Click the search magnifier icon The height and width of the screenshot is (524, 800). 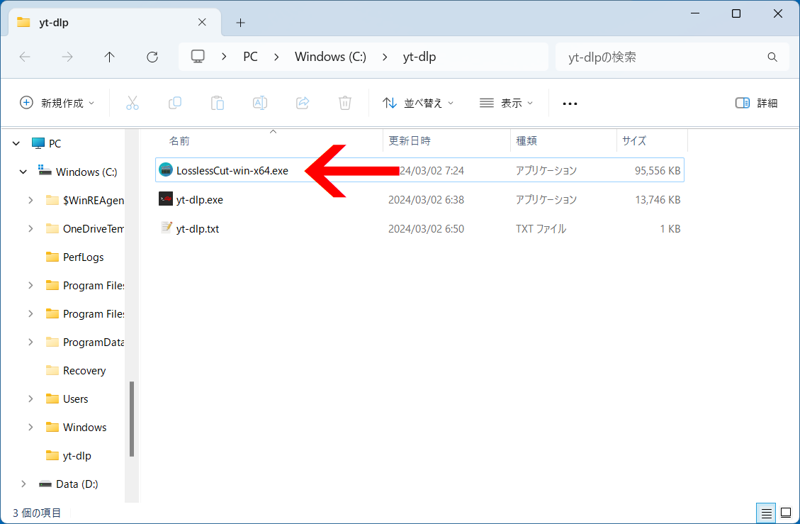point(772,57)
